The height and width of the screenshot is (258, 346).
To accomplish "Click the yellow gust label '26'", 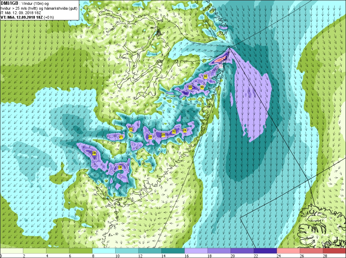I will 185,130.
